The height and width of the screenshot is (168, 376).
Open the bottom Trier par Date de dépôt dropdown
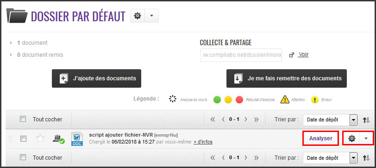330,158
